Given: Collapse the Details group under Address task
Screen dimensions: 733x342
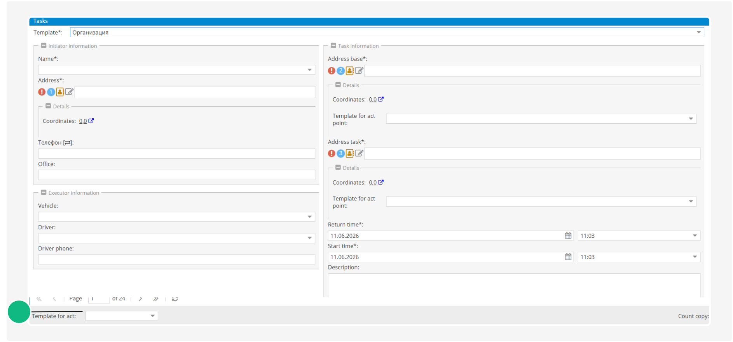Looking at the screenshot, I should [338, 168].
